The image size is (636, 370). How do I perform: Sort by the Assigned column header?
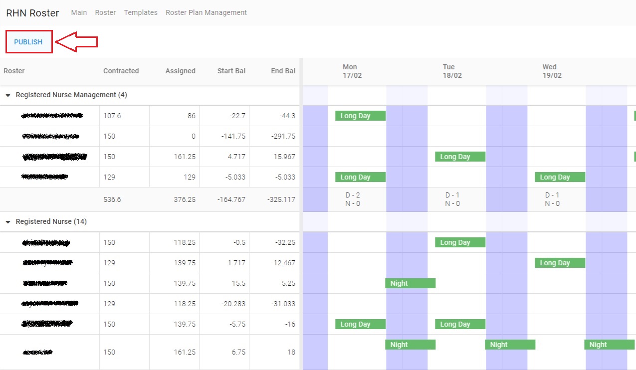(181, 71)
